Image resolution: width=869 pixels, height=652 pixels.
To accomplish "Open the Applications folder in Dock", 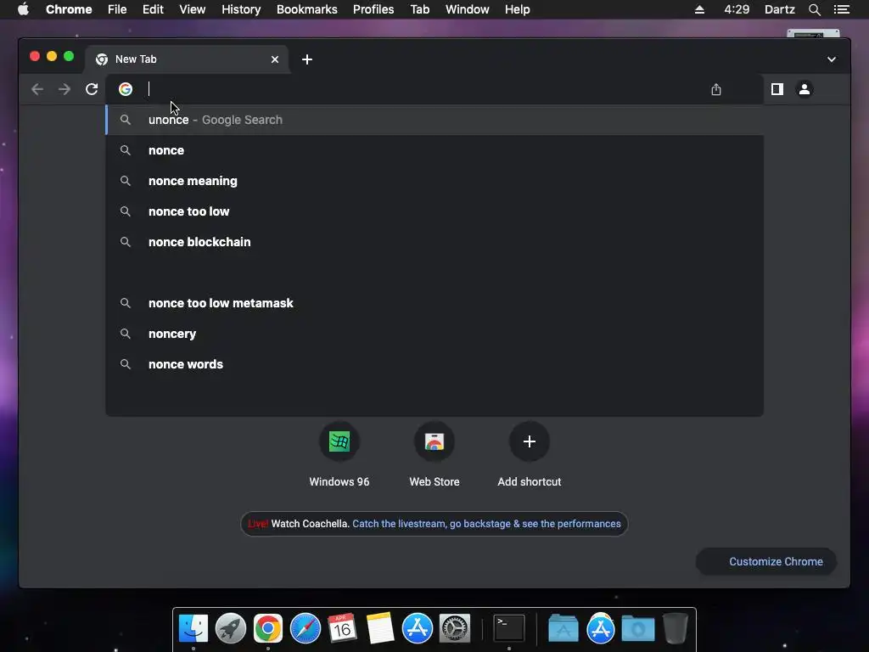I will tap(563, 629).
